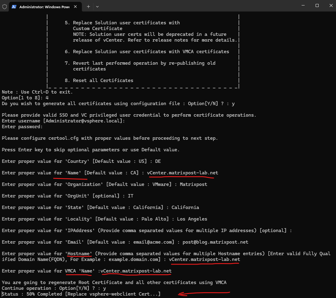Click the '6. Replace Solution user certificates with VMCA' line
The width and height of the screenshot is (336, 298).
(147, 52)
